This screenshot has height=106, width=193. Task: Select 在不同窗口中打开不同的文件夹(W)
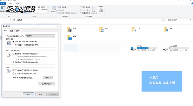pos(14,45)
